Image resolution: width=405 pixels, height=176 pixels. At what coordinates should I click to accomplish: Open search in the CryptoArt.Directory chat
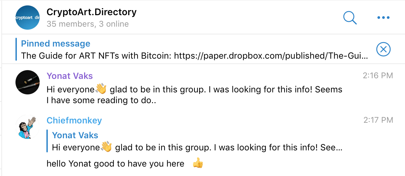coord(350,18)
